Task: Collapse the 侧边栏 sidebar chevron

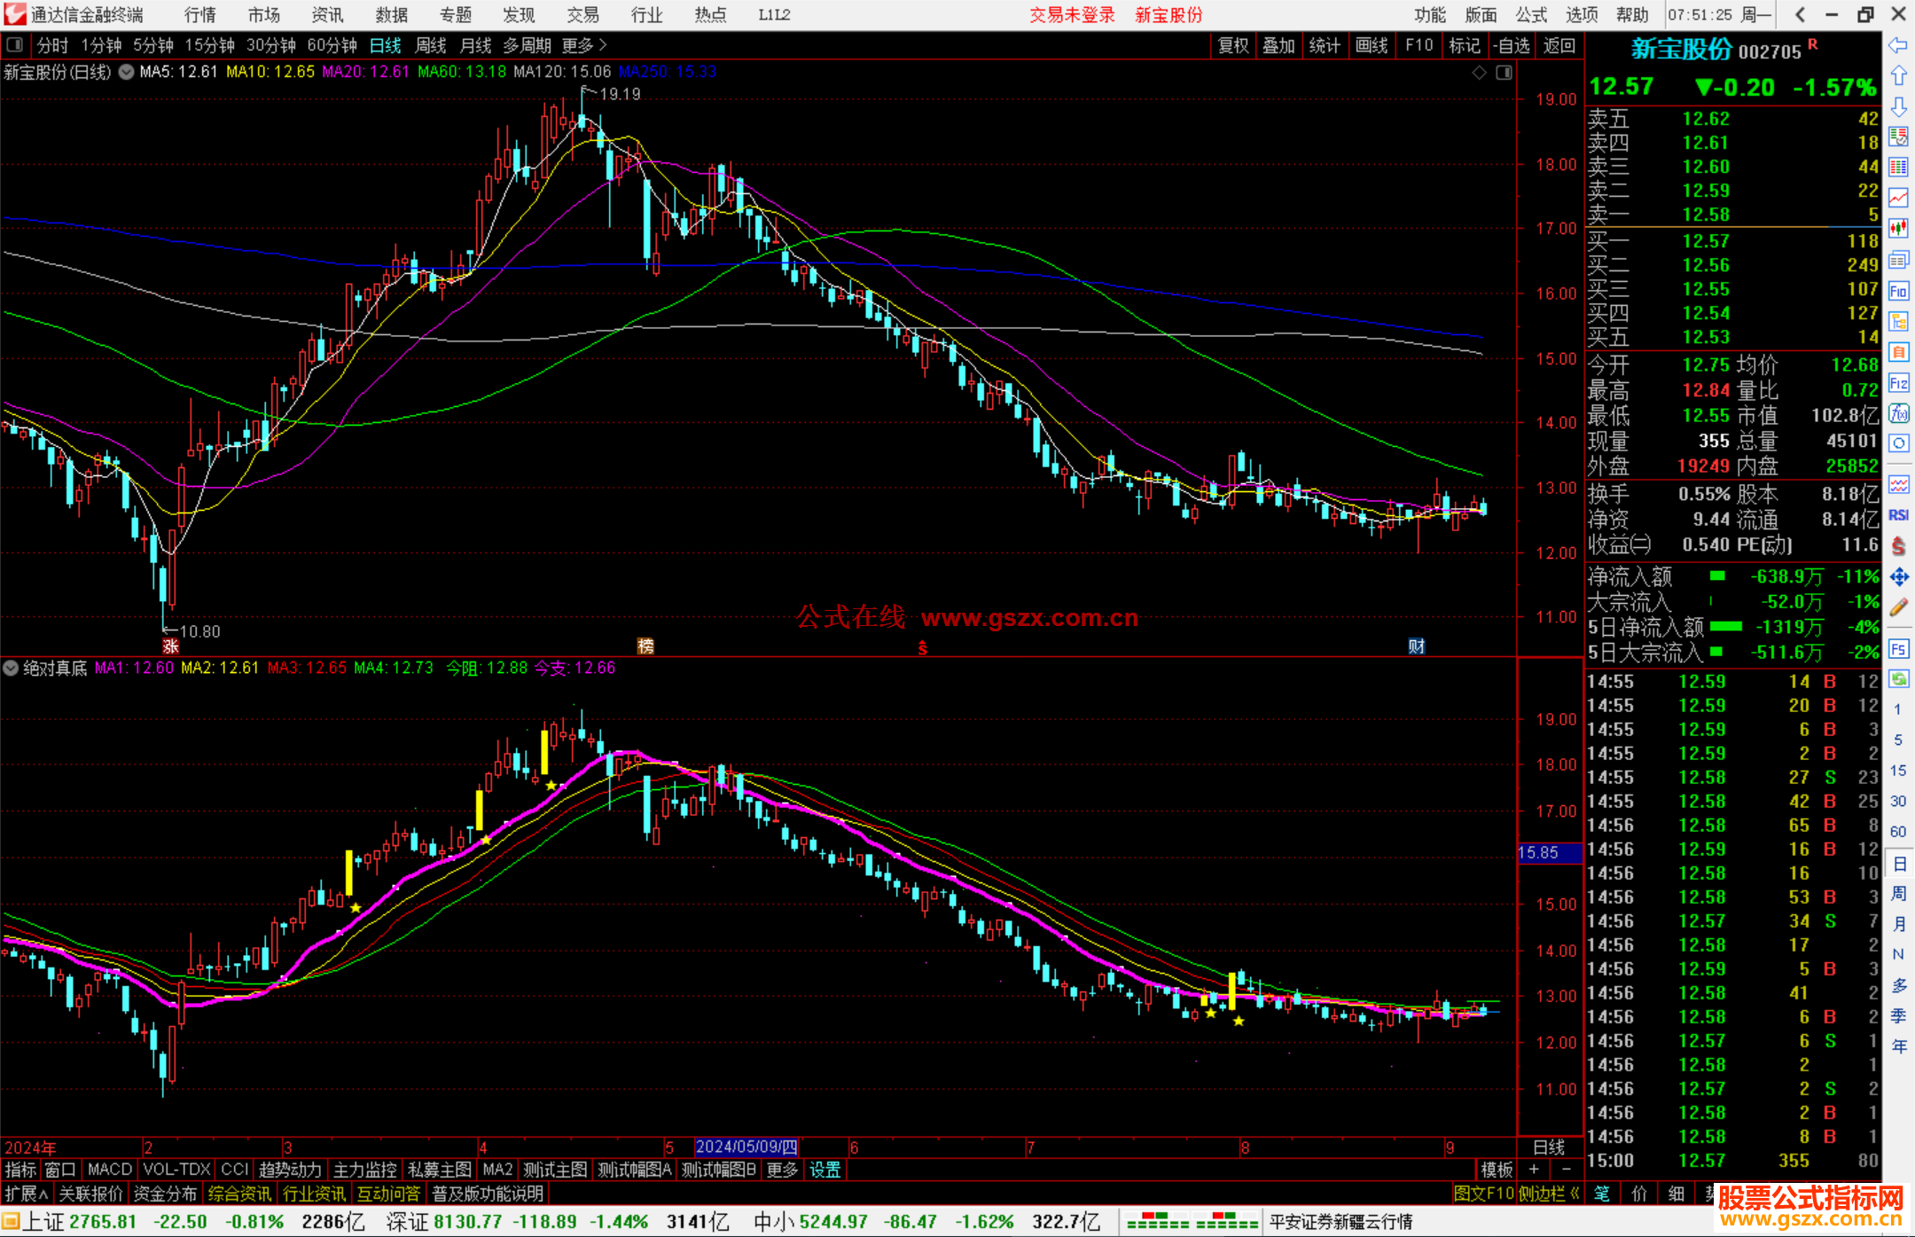Action: tap(1575, 1194)
